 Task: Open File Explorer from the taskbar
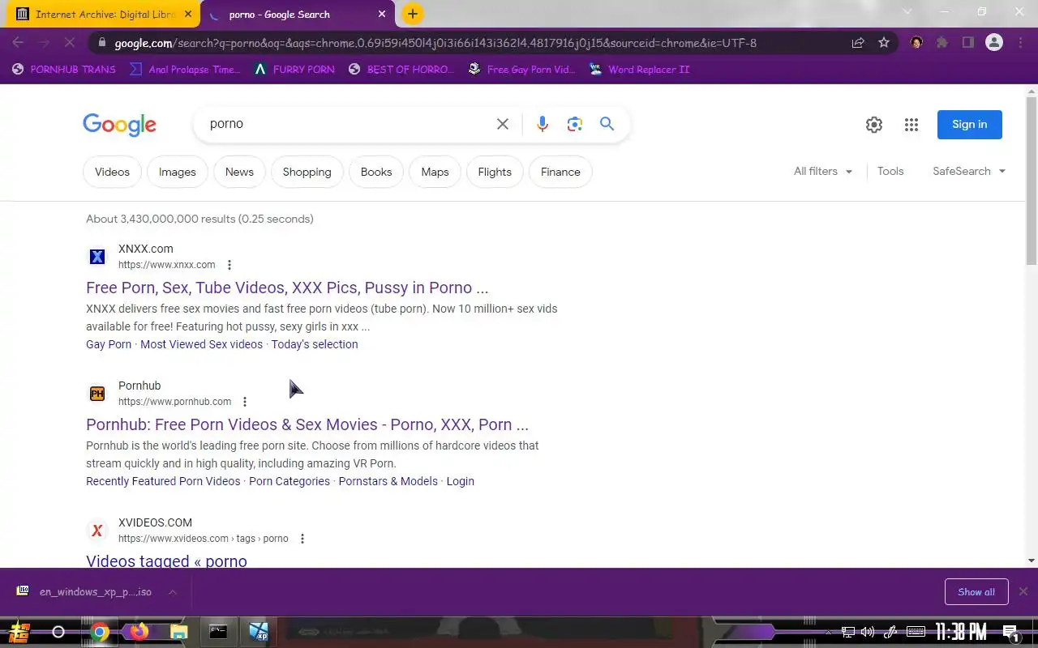[x=178, y=632]
